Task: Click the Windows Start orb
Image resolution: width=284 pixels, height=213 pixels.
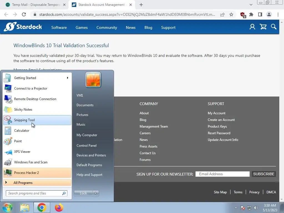Action: (x=7, y=207)
